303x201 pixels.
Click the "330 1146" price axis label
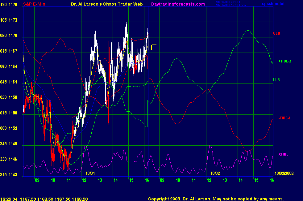pyautogui.click(x=9, y=159)
